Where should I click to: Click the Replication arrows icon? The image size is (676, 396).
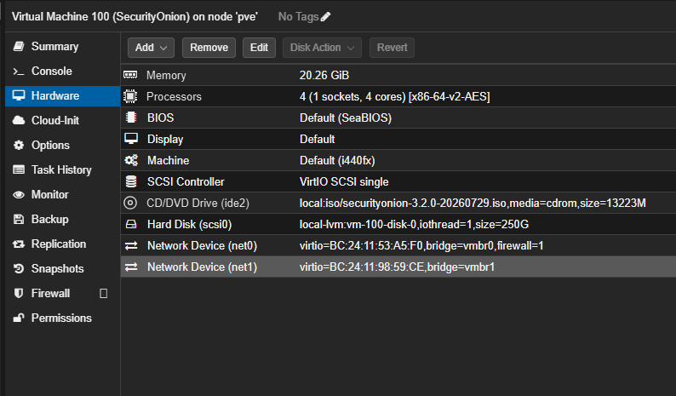[19, 244]
